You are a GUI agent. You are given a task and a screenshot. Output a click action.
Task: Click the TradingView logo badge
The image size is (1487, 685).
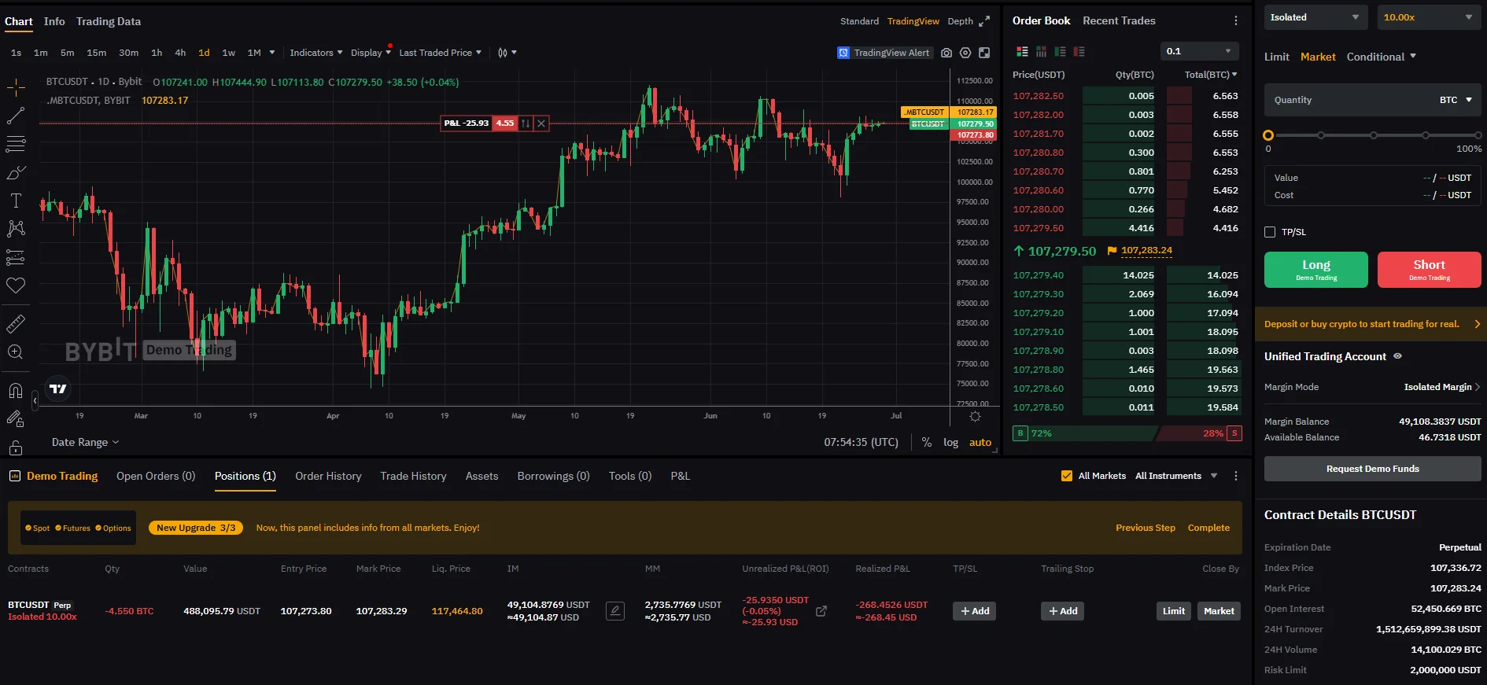click(58, 389)
